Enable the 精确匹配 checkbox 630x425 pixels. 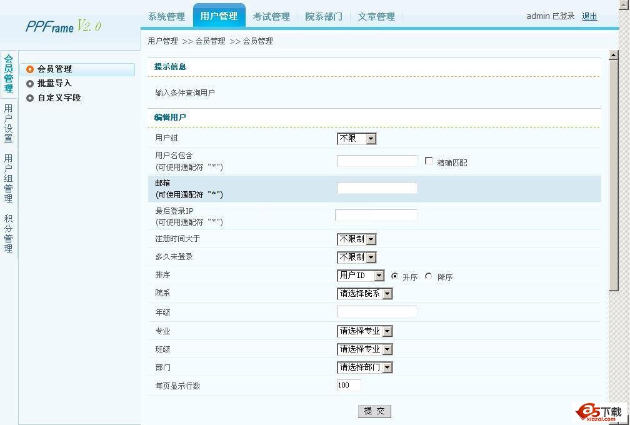pyautogui.click(x=429, y=161)
